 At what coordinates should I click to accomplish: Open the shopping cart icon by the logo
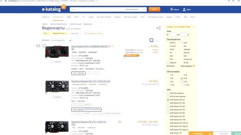coord(64,7)
